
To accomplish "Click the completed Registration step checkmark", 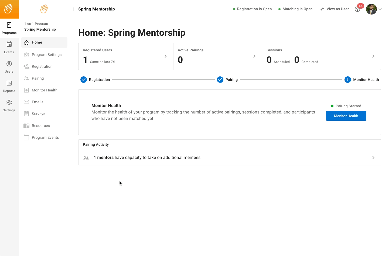I will point(84,80).
